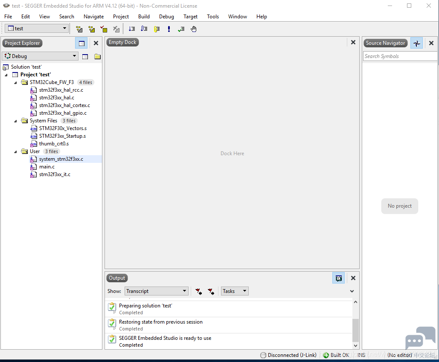Open the Debug menu
439x362 pixels.
coord(166,17)
